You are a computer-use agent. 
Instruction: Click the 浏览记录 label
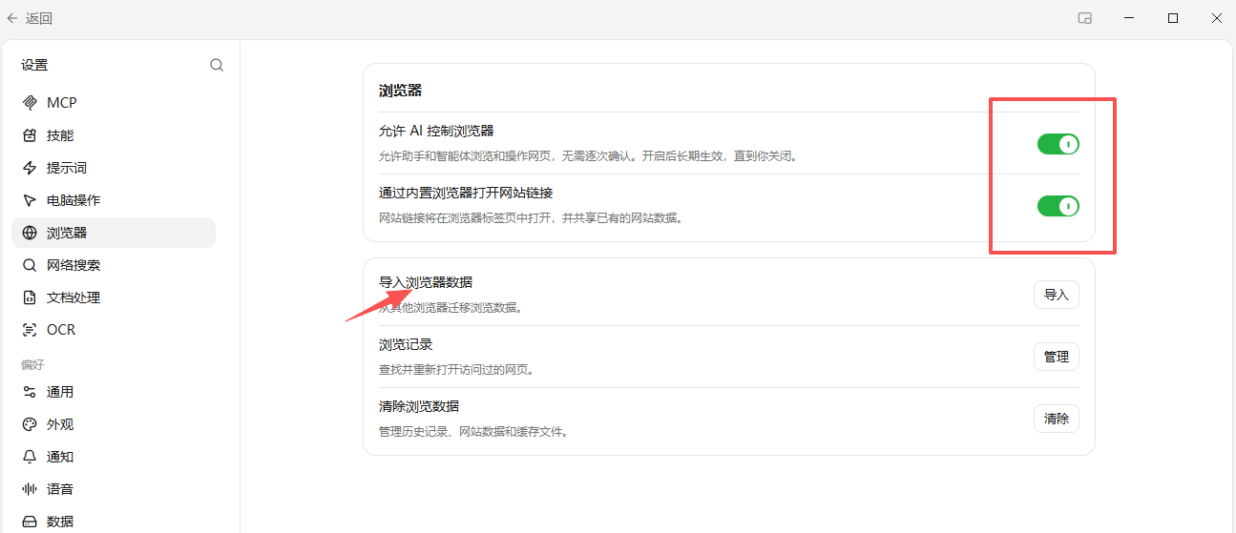pos(406,344)
